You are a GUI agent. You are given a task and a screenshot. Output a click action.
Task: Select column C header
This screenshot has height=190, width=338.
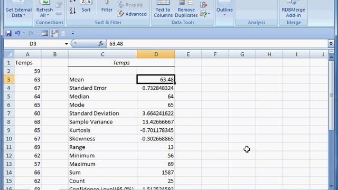102,54
